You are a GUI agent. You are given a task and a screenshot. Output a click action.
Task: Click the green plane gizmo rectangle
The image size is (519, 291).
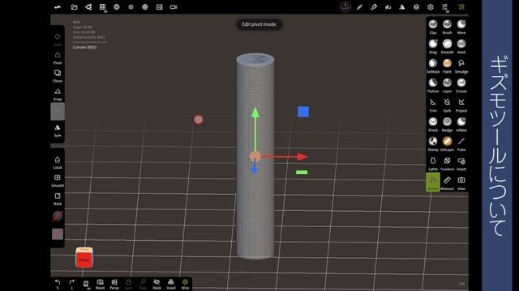click(x=302, y=172)
